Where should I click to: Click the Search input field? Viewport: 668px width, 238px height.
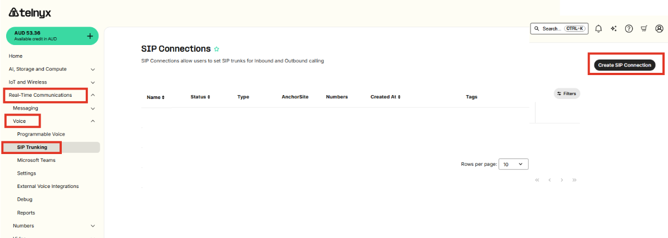pos(559,28)
